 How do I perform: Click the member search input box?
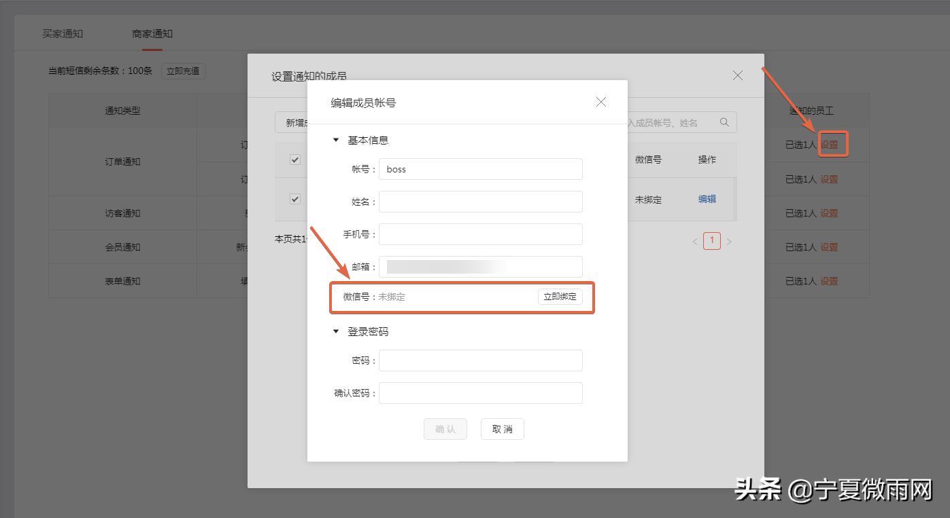click(x=673, y=122)
